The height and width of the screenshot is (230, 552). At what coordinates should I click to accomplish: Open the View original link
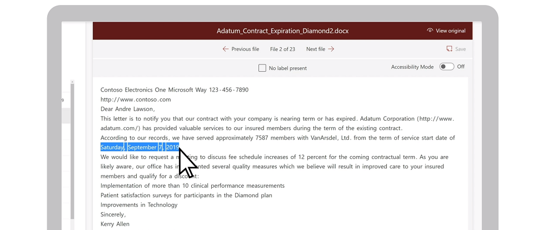tap(451, 31)
